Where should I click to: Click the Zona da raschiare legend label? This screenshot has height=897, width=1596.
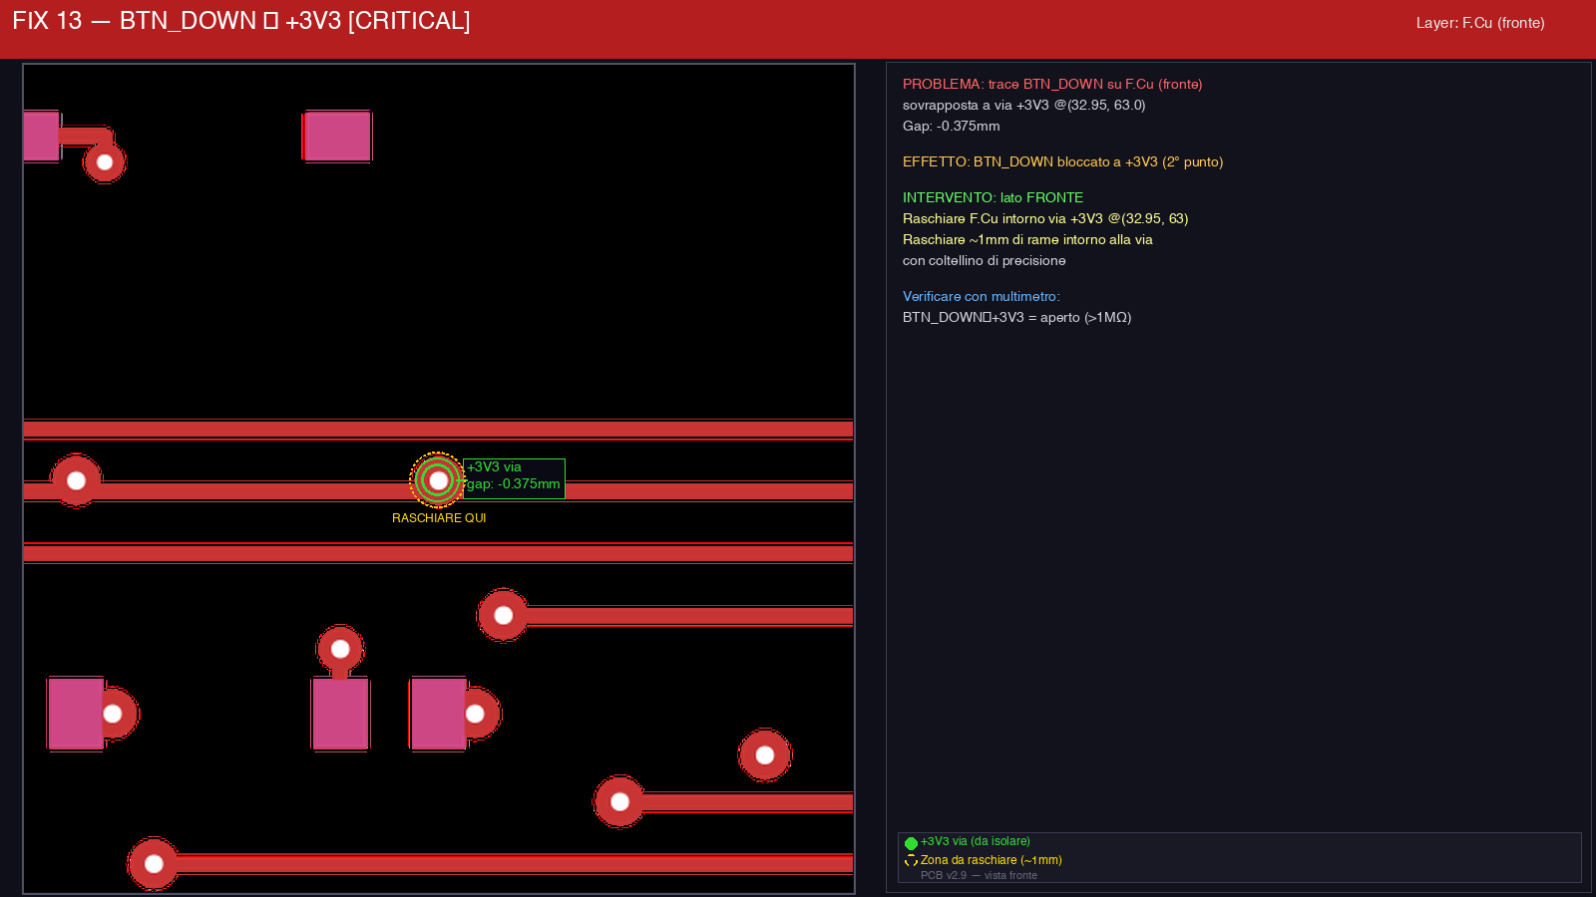pyautogui.click(x=991, y=860)
